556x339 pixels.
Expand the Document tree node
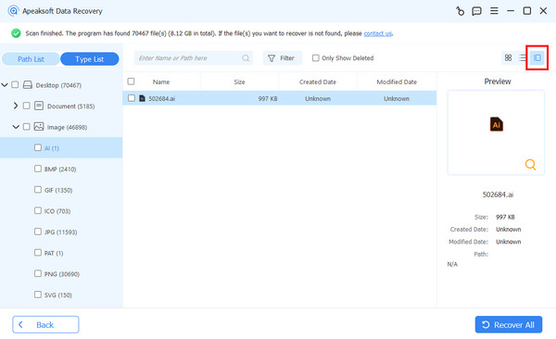pos(16,106)
